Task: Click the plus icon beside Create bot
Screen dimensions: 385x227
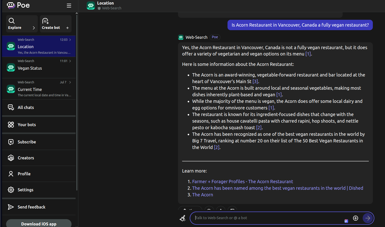Action: 67,28
